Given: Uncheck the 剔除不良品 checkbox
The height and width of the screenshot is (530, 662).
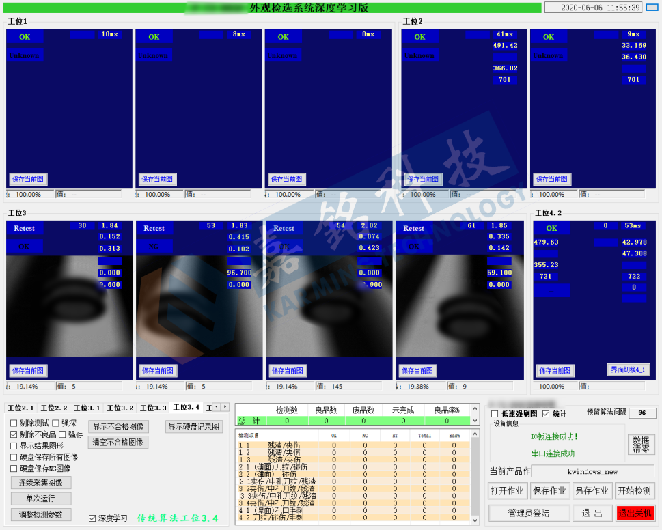Looking at the screenshot, I should 14,434.
